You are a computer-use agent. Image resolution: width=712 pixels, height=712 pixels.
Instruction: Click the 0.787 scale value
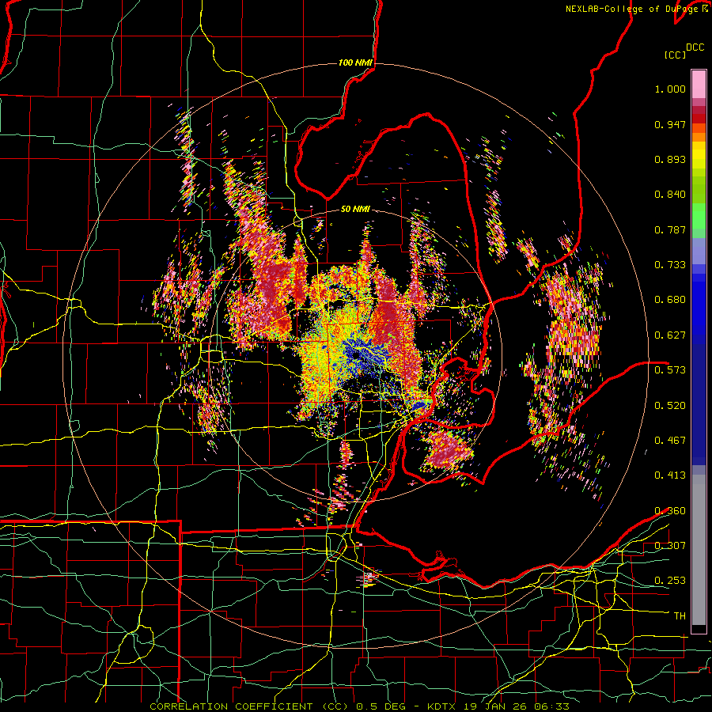[x=670, y=229]
